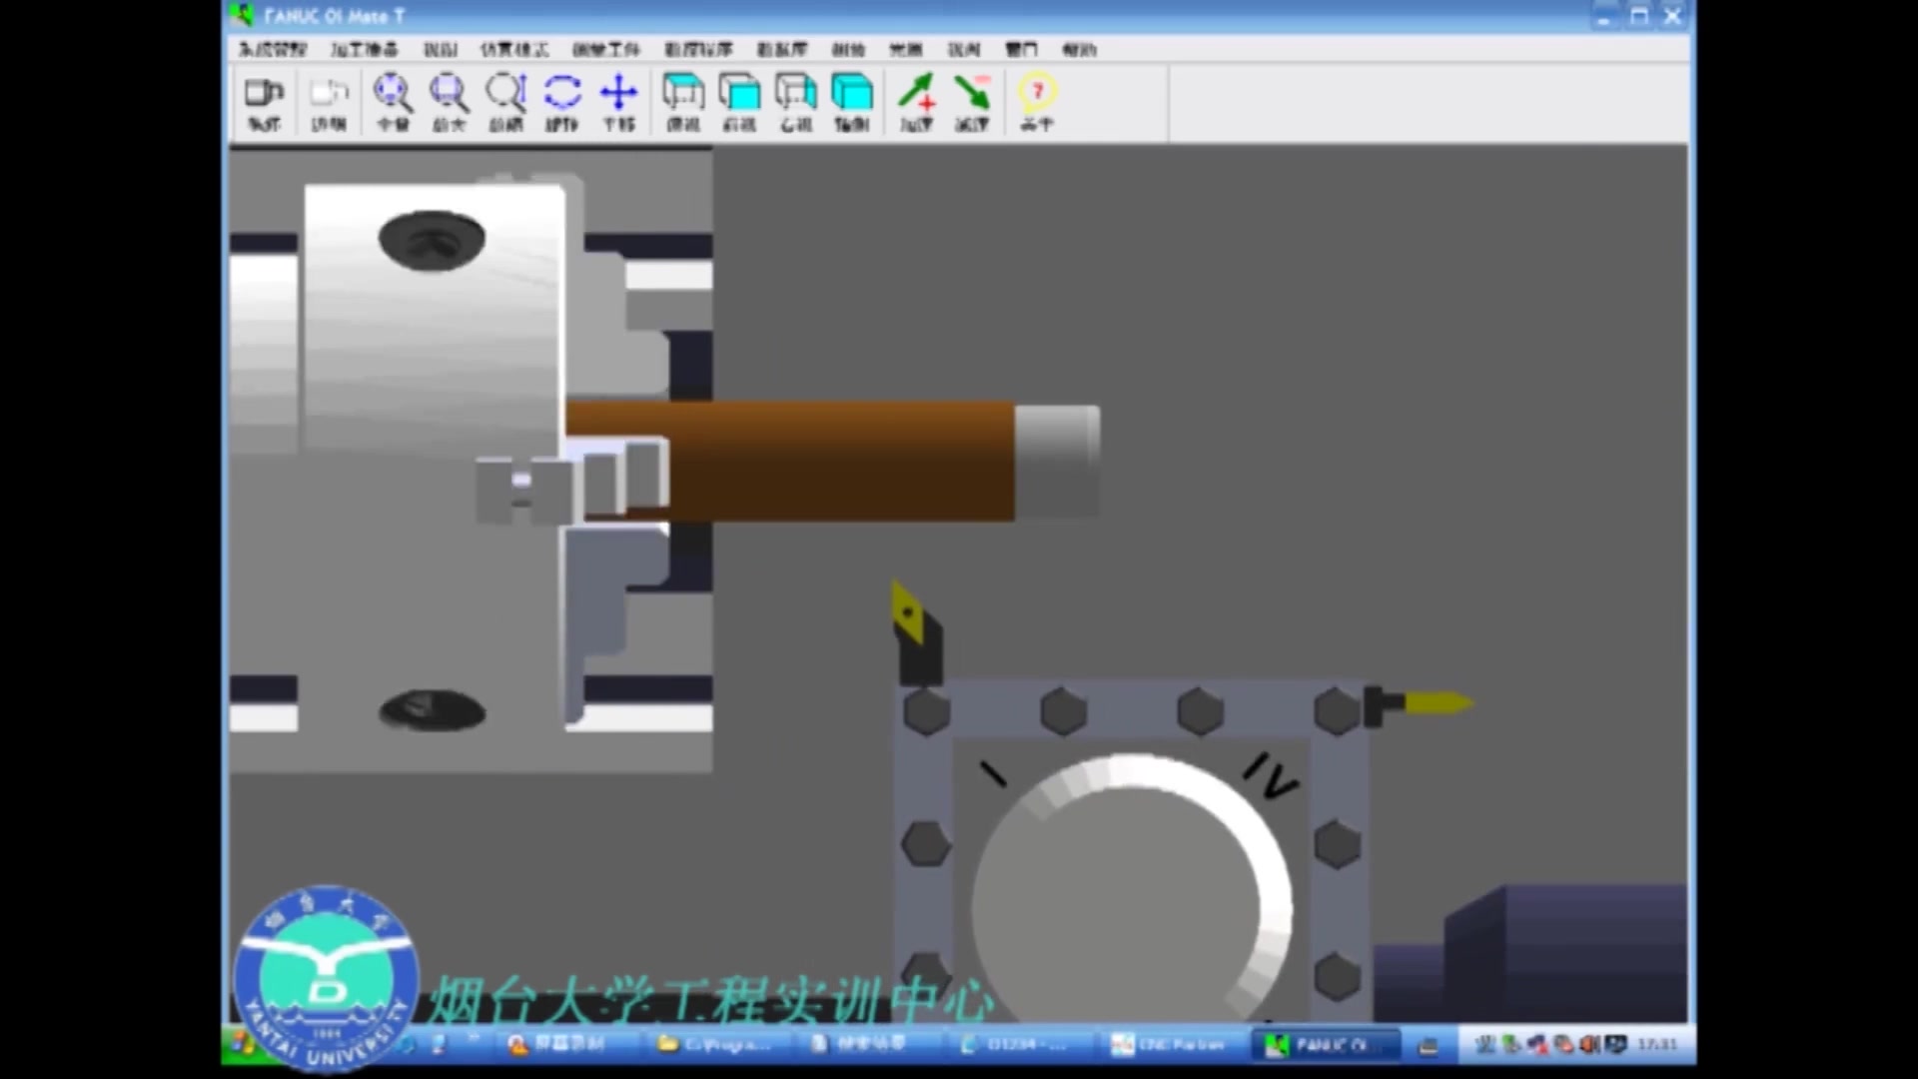This screenshot has width=1918, height=1079.
Task: Click the CNC Partner taskbar button
Action: click(x=1169, y=1044)
